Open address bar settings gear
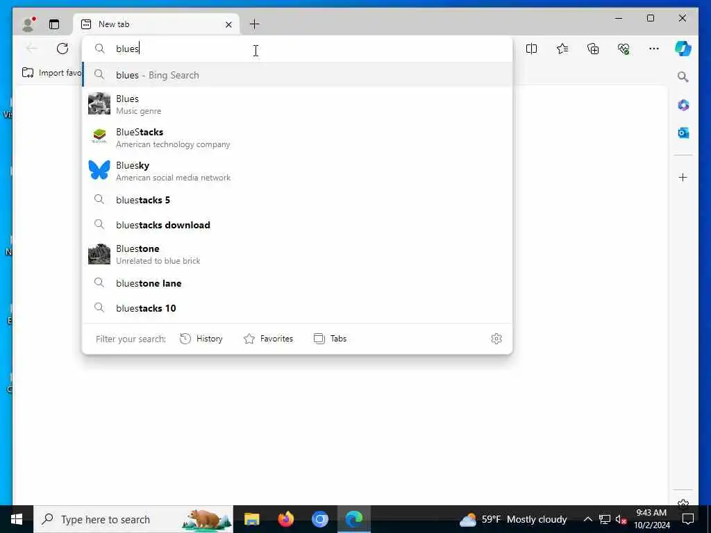 point(496,339)
